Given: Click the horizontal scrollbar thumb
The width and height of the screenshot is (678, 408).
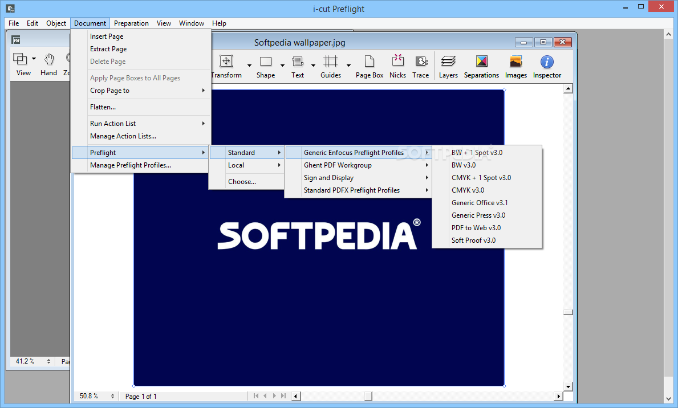Looking at the screenshot, I should coord(368,396).
